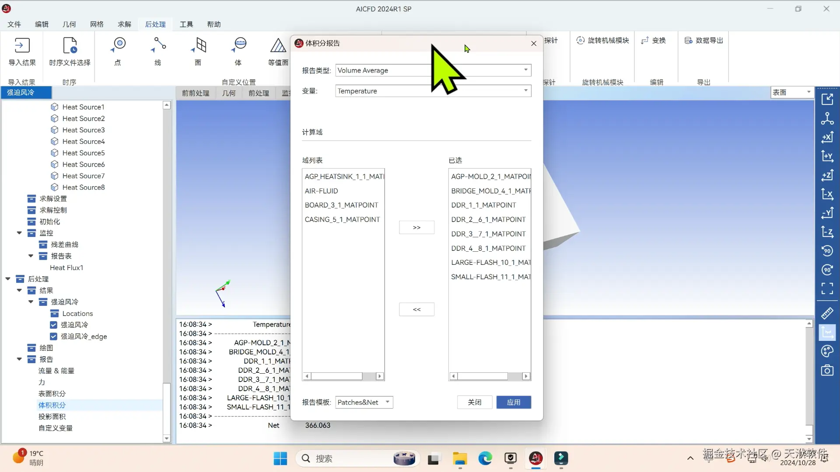Uncheck the 强迫风冷 result checkbox

(x=53, y=325)
